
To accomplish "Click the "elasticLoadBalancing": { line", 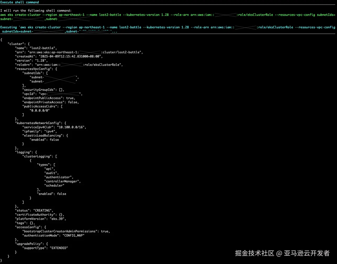I will pyautogui.click(x=45, y=136).
